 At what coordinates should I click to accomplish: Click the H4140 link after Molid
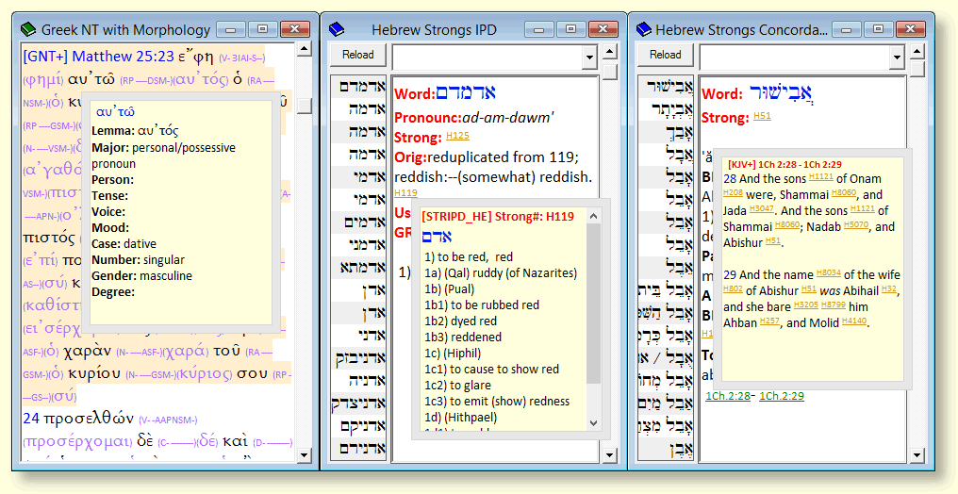855,322
